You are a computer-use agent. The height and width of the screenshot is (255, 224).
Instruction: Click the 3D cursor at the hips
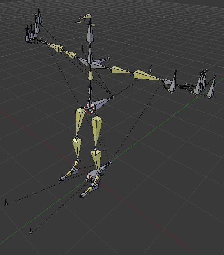(89, 109)
